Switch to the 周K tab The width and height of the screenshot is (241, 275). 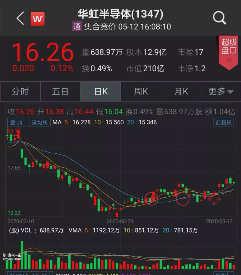[x=141, y=91]
